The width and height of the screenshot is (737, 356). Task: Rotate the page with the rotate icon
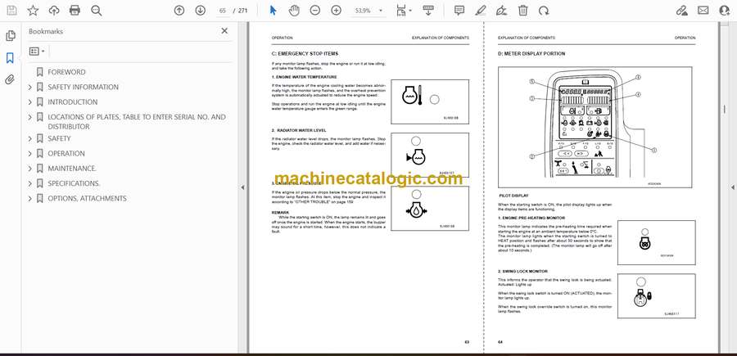pyautogui.click(x=544, y=11)
